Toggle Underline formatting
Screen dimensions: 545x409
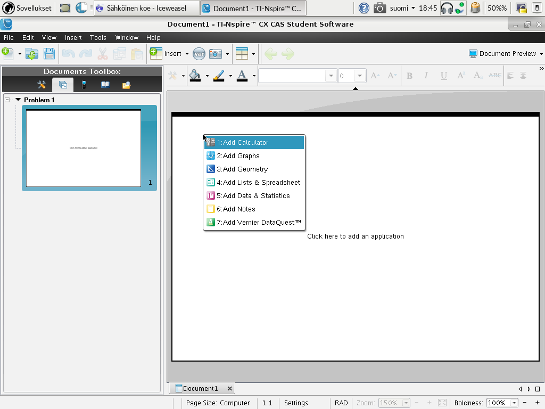[443, 76]
